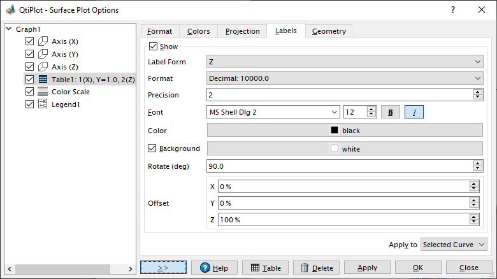497x279 pixels.
Task: Click the Color Scale bars icon
Action: click(x=43, y=92)
